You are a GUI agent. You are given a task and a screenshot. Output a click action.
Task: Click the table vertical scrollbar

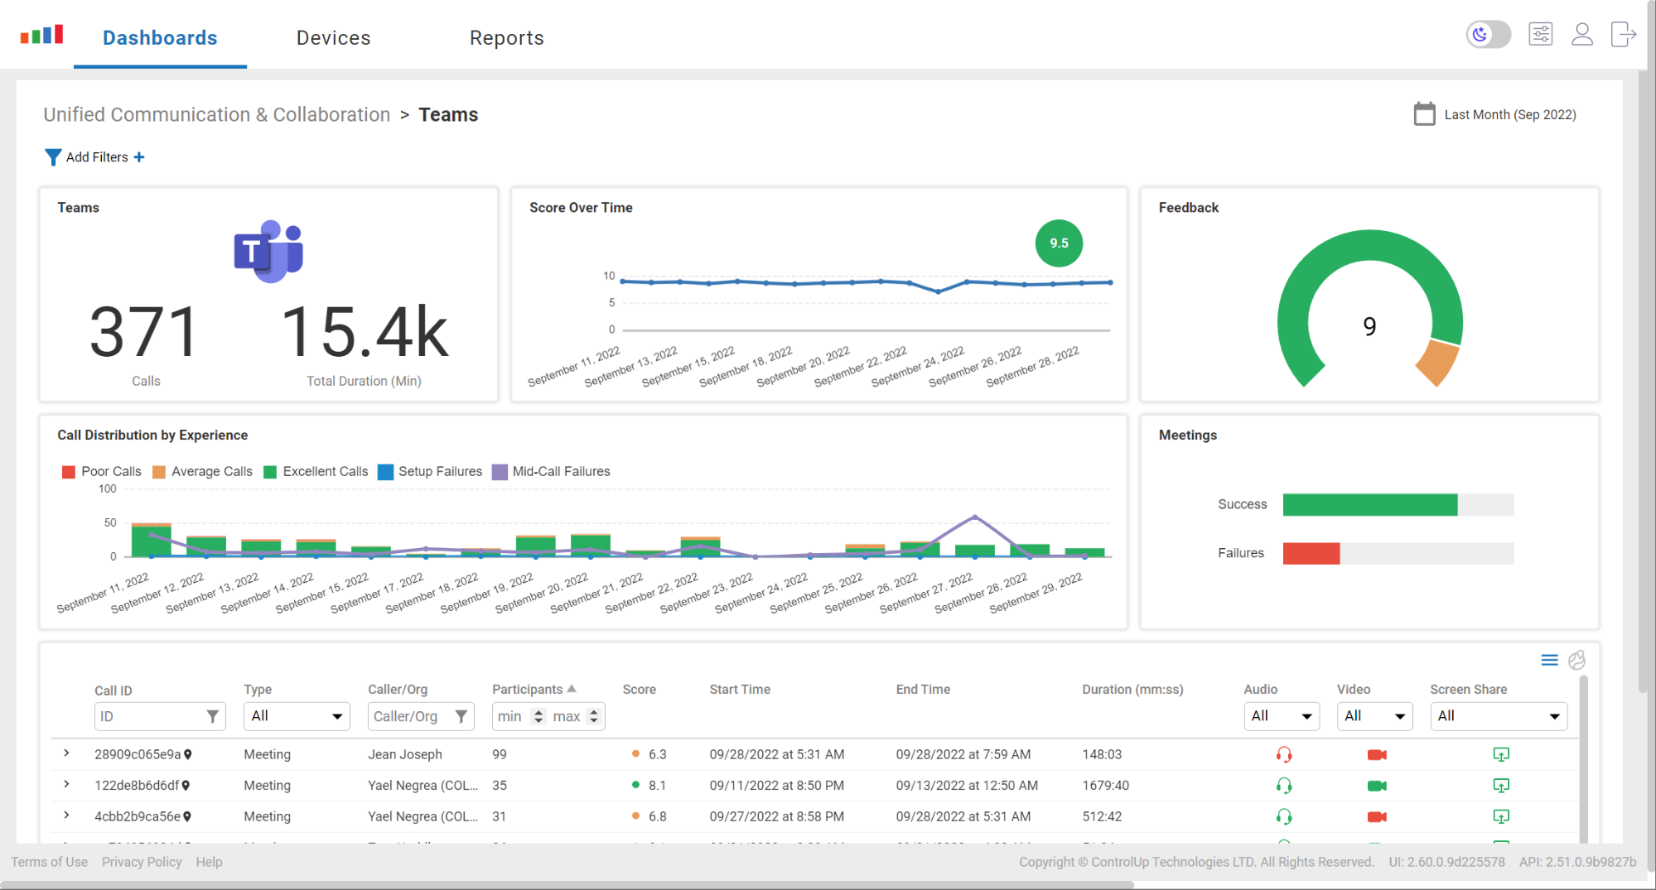[x=1584, y=758]
